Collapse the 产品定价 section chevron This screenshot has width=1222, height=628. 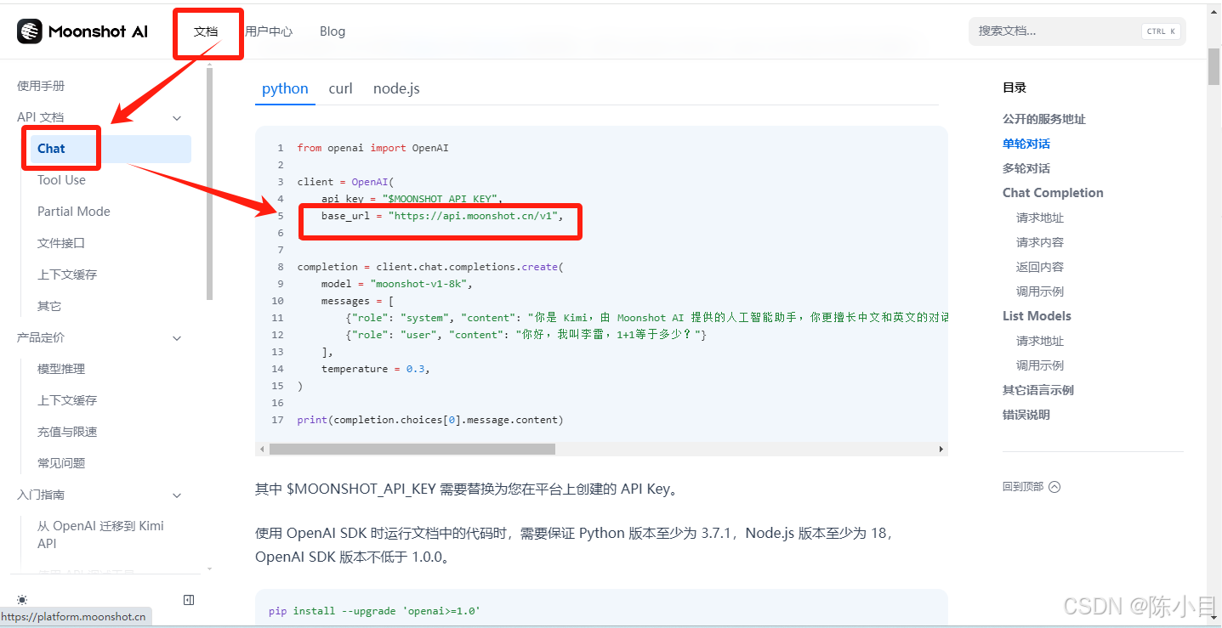point(177,338)
